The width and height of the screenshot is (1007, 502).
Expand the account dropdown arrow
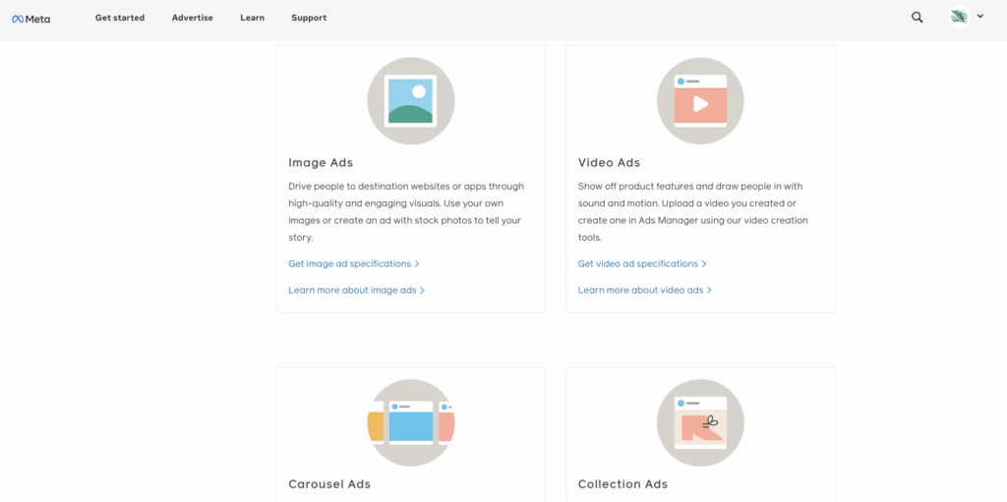980,17
